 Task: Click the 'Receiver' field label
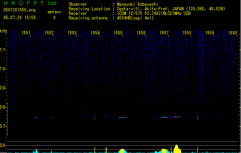(78, 13)
